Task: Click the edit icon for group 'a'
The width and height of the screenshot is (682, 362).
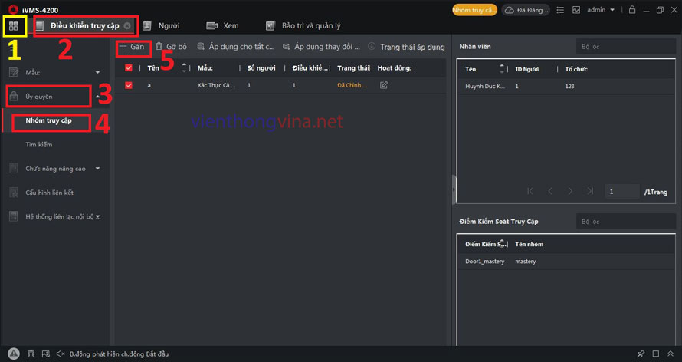Action: (x=384, y=85)
